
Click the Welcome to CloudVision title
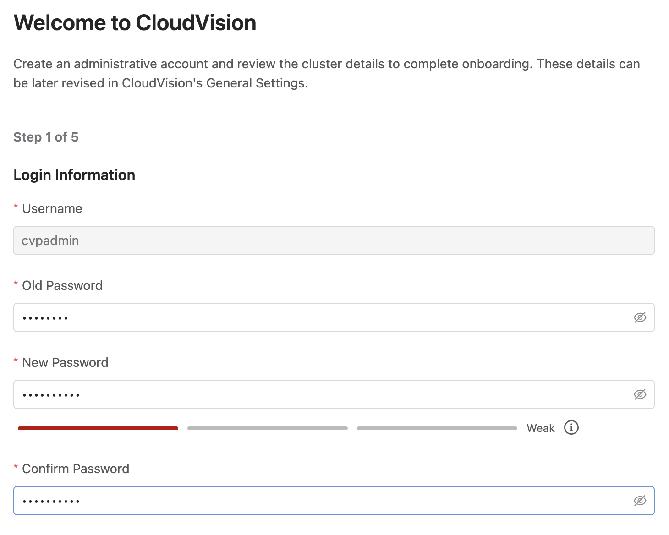[x=135, y=23]
